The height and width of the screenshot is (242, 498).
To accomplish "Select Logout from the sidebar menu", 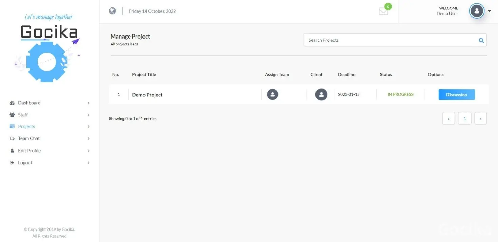I will pyautogui.click(x=25, y=163).
